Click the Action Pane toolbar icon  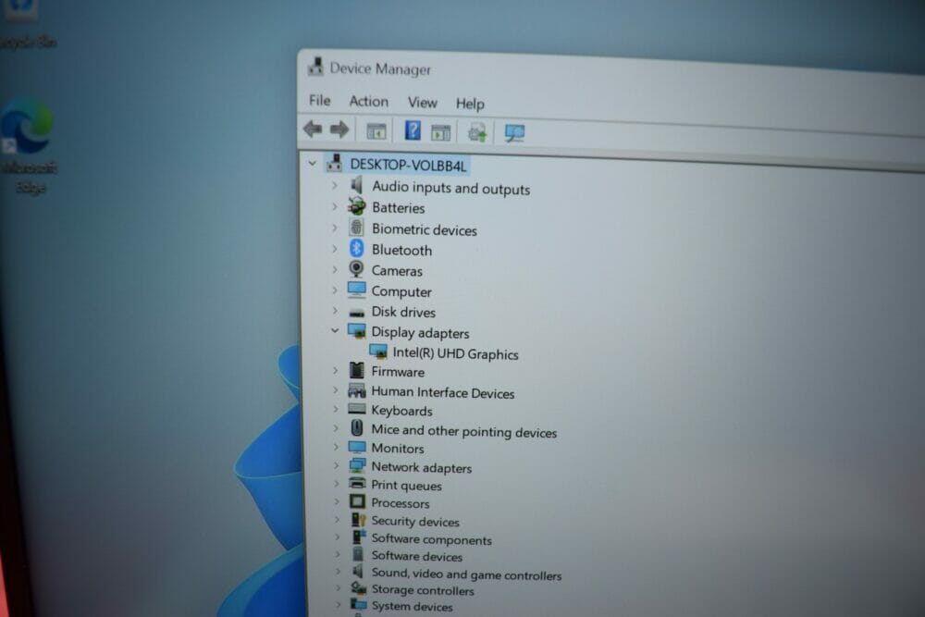click(x=440, y=132)
